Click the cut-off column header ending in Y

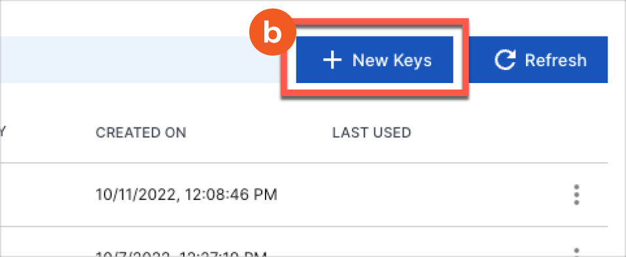pyautogui.click(x=2, y=133)
